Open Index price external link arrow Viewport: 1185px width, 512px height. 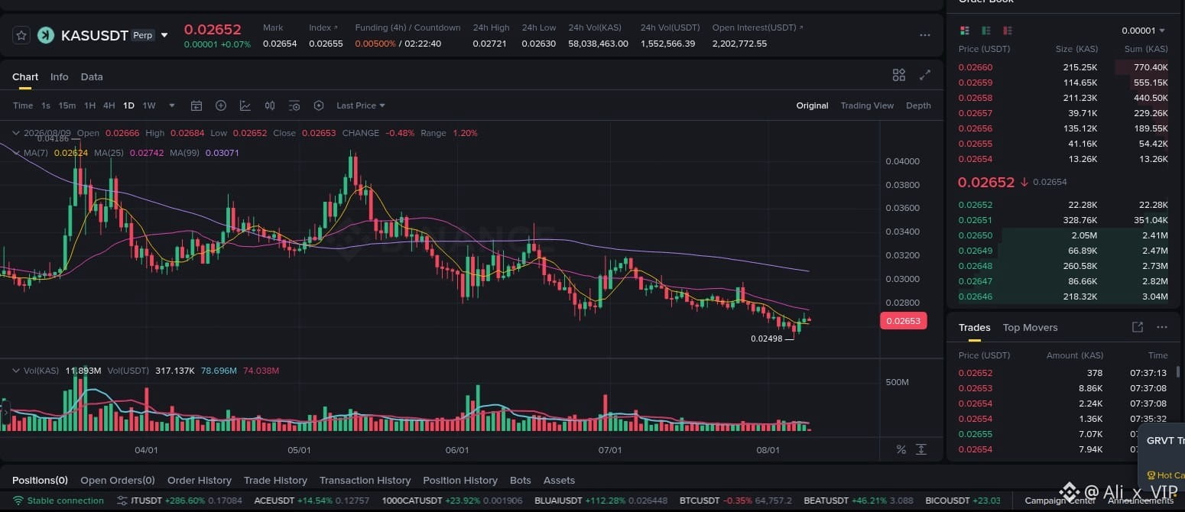pyautogui.click(x=336, y=28)
